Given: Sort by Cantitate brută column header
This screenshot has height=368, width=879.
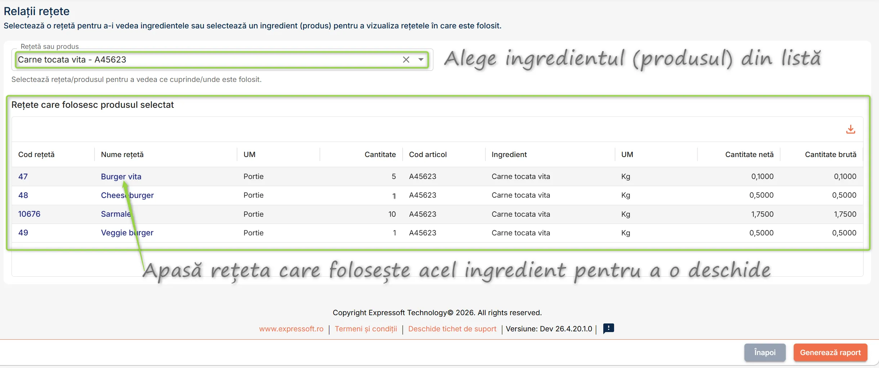Looking at the screenshot, I should [x=830, y=155].
